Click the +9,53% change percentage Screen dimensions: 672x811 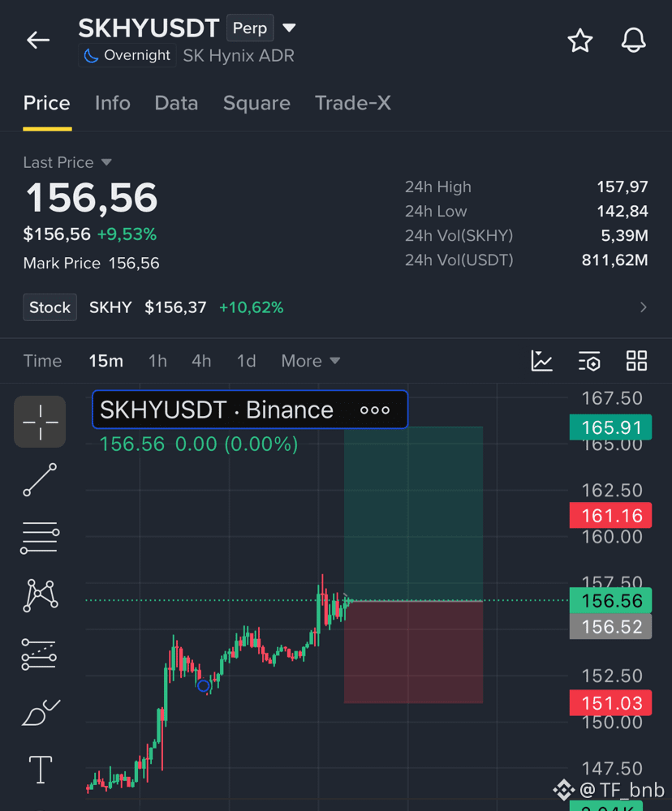127,234
